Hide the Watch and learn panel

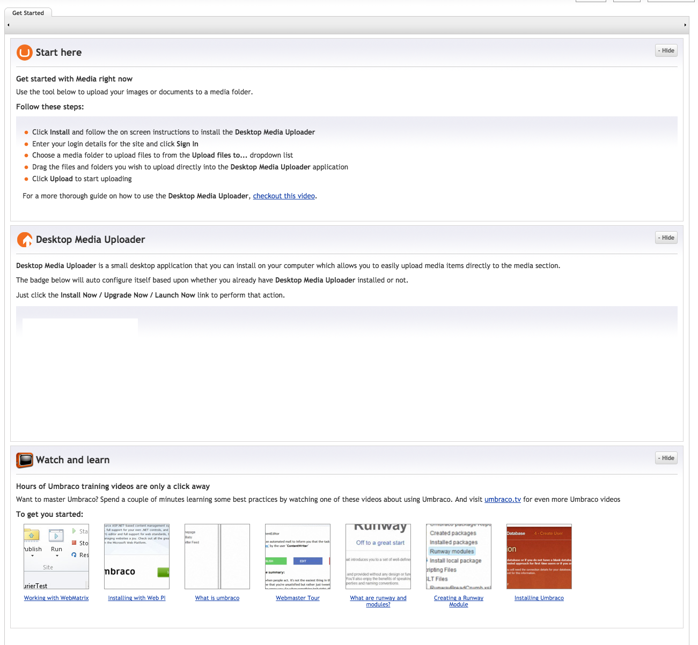[666, 458]
